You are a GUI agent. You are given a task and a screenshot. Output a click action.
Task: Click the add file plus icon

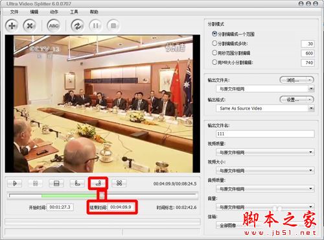pyautogui.click(x=12, y=26)
